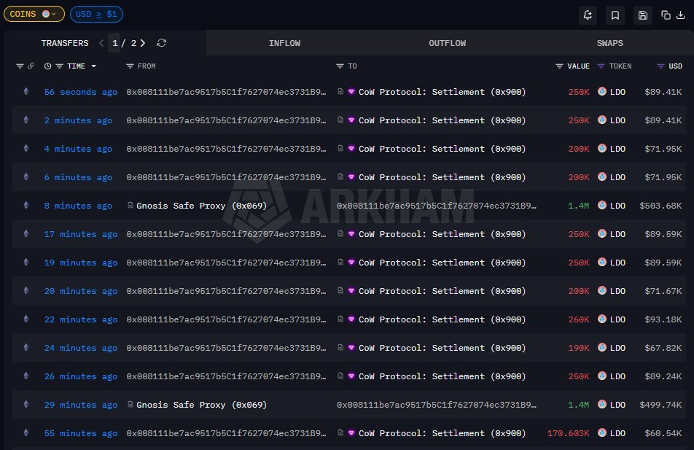The height and width of the screenshot is (450, 694).
Task: Open the leftmost column filter icon
Action: tap(20, 66)
